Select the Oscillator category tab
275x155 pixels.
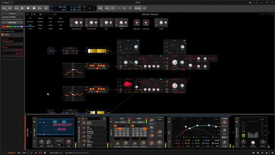click(30, 22)
